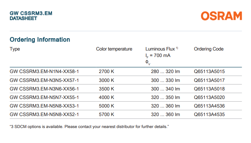Select type GW CSSRM3.EM-N5N7-XX55-1

(x=44, y=98)
